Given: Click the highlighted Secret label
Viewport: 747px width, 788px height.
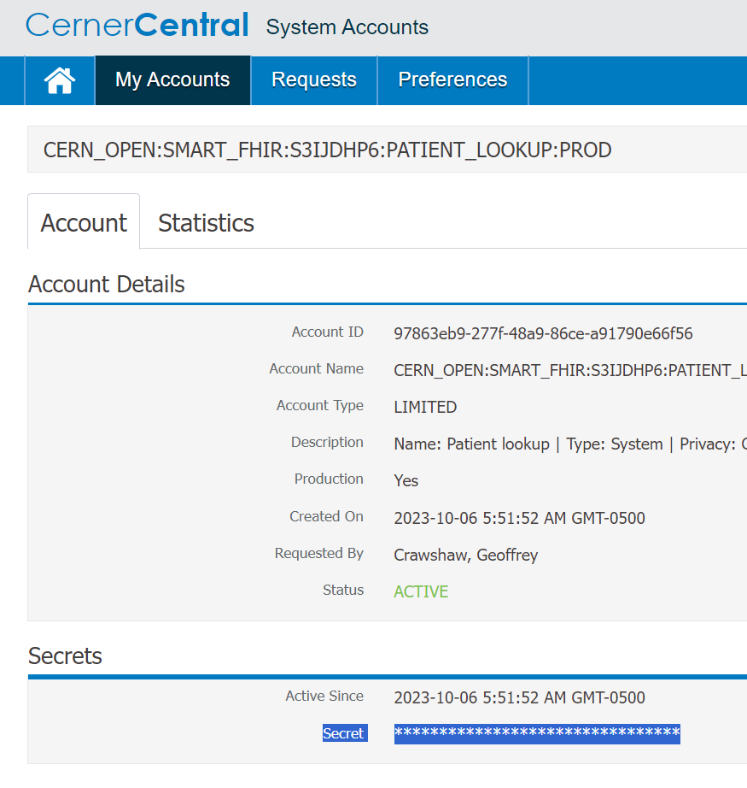Looking at the screenshot, I should [x=343, y=734].
